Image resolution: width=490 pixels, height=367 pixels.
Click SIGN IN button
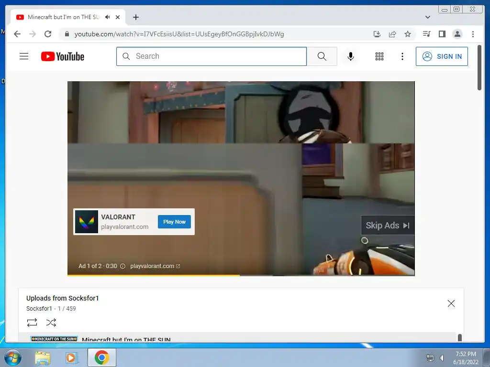click(x=442, y=56)
